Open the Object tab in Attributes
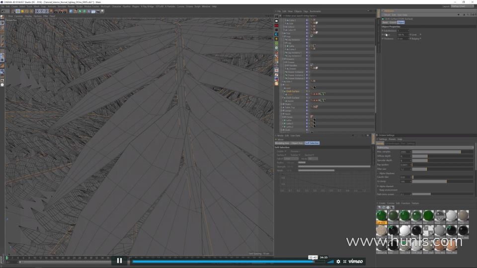This screenshot has height=268, width=477. (x=400, y=22)
